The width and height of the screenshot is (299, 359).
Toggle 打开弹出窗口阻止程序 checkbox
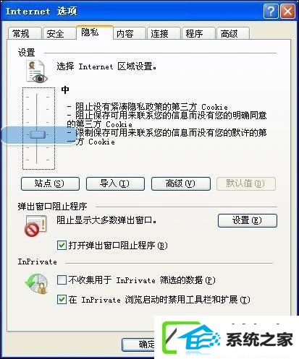tap(62, 246)
